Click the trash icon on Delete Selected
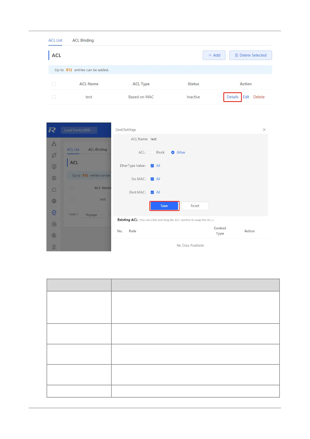The width and height of the screenshot is (310, 439). point(236,55)
